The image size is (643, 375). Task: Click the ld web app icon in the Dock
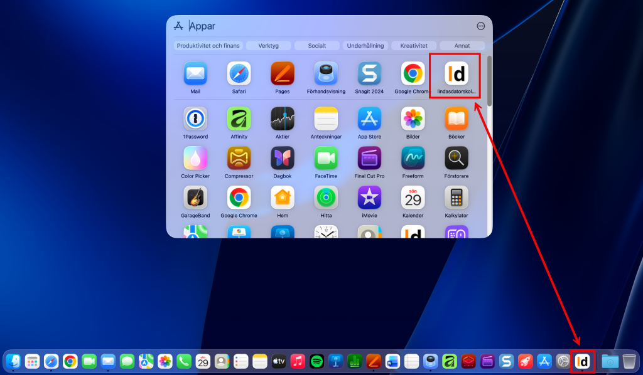coord(582,361)
